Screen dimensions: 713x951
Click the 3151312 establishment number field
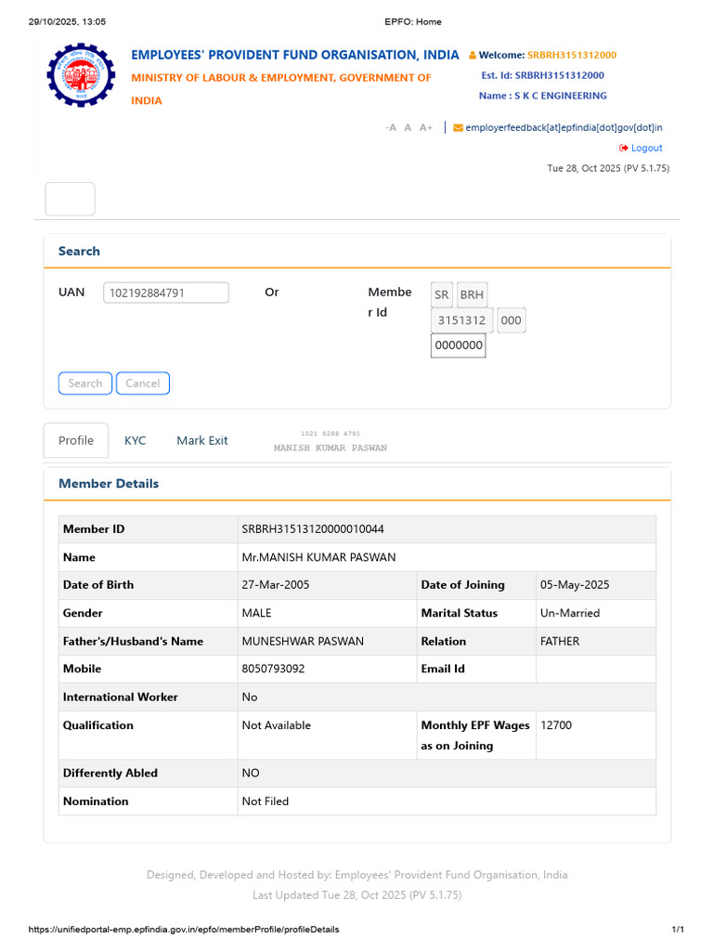462,320
